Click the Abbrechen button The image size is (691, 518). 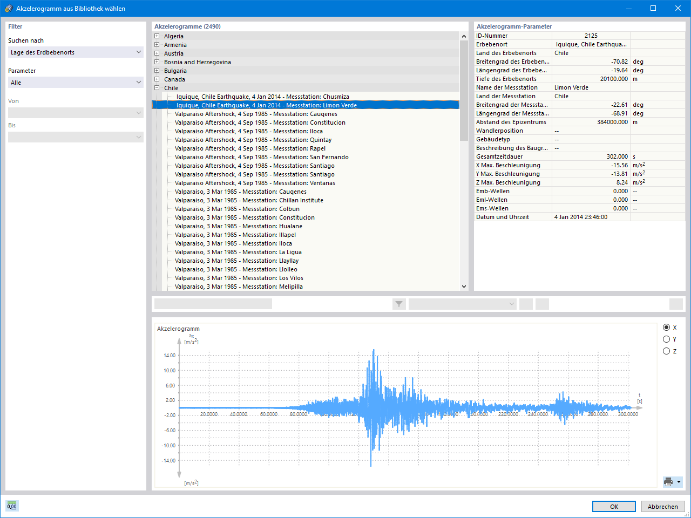pos(663,507)
